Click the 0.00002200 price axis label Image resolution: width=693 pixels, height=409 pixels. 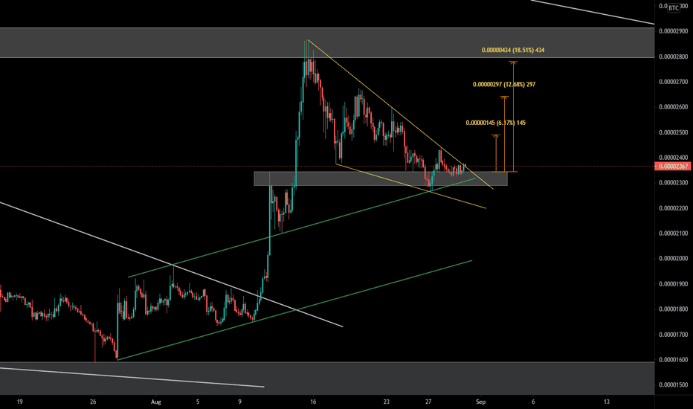pos(673,208)
